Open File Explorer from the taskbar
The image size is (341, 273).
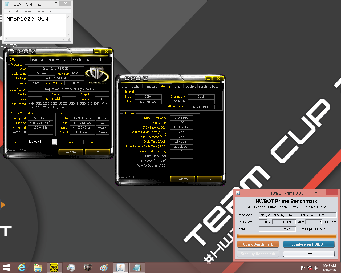click(38, 268)
